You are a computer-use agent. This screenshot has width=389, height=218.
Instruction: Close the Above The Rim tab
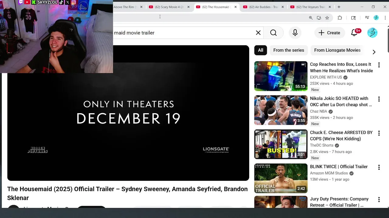tap(141, 7)
